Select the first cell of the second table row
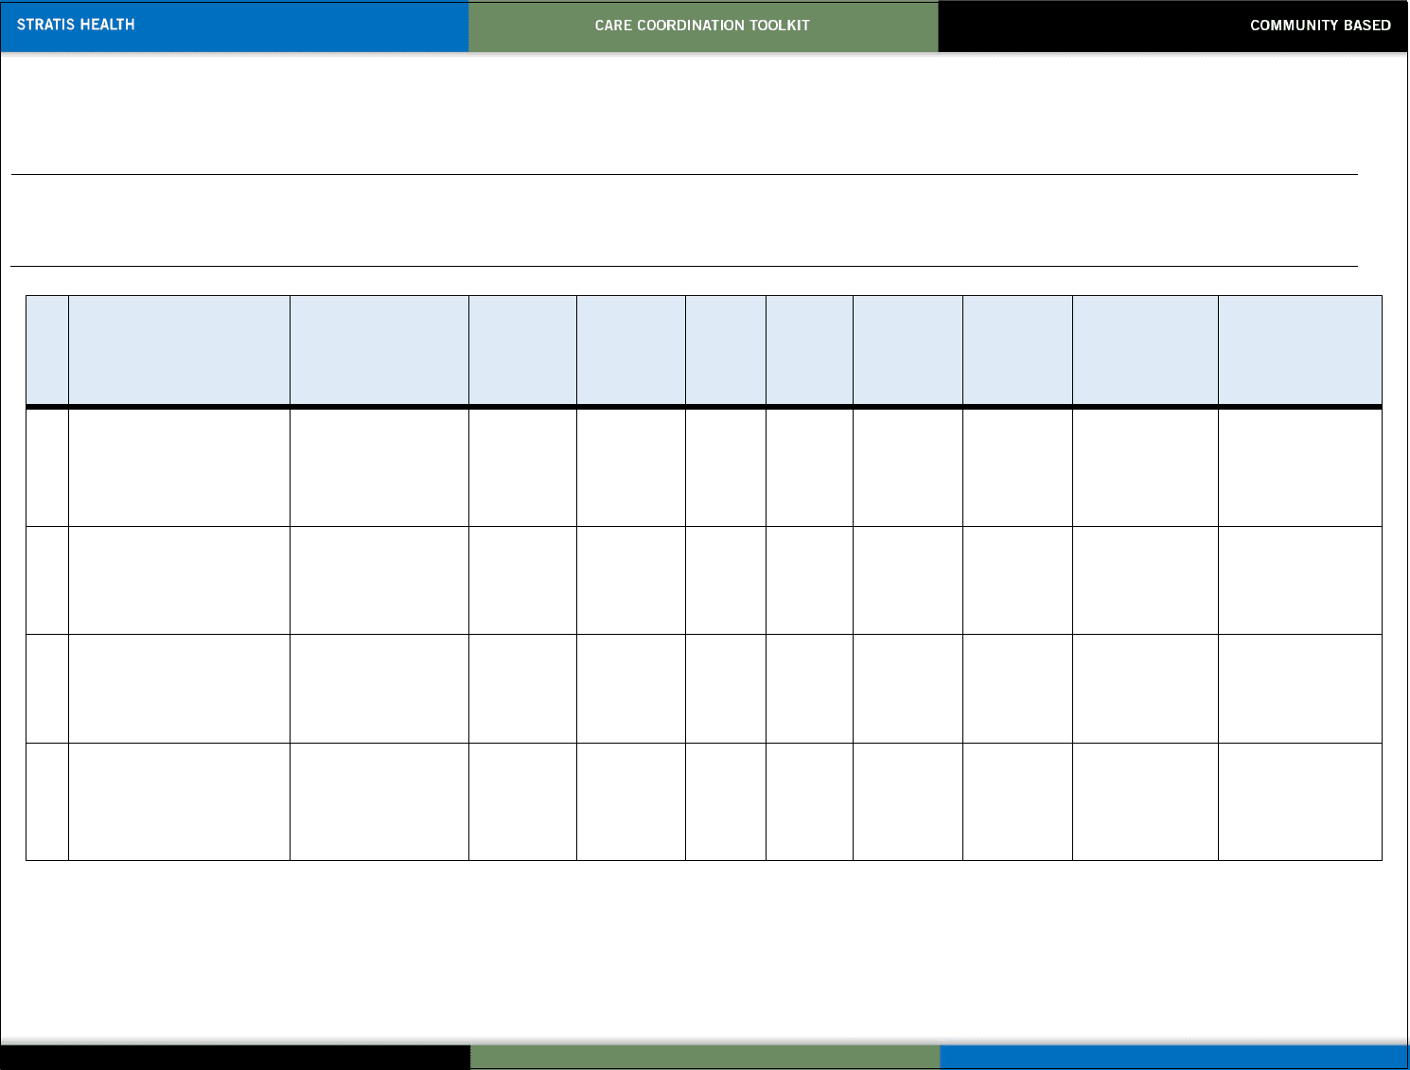The height and width of the screenshot is (1070, 1410). coord(44,577)
